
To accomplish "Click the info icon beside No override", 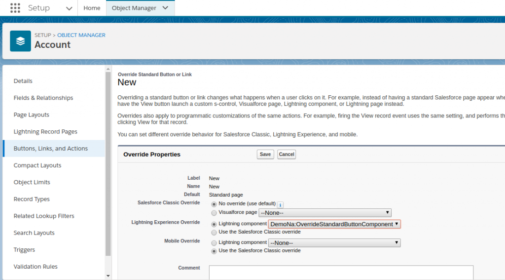I will [280, 205].
